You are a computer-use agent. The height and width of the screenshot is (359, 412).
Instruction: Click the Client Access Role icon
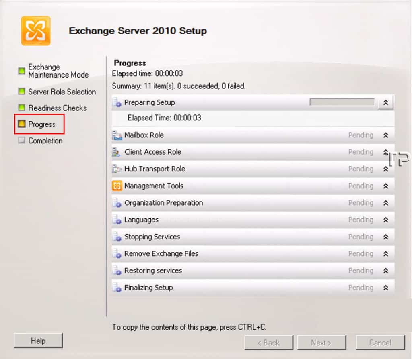point(116,152)
